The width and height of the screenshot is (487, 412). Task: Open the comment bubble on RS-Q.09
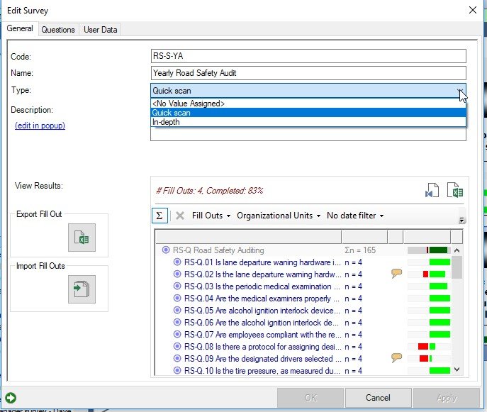(397, 358)
